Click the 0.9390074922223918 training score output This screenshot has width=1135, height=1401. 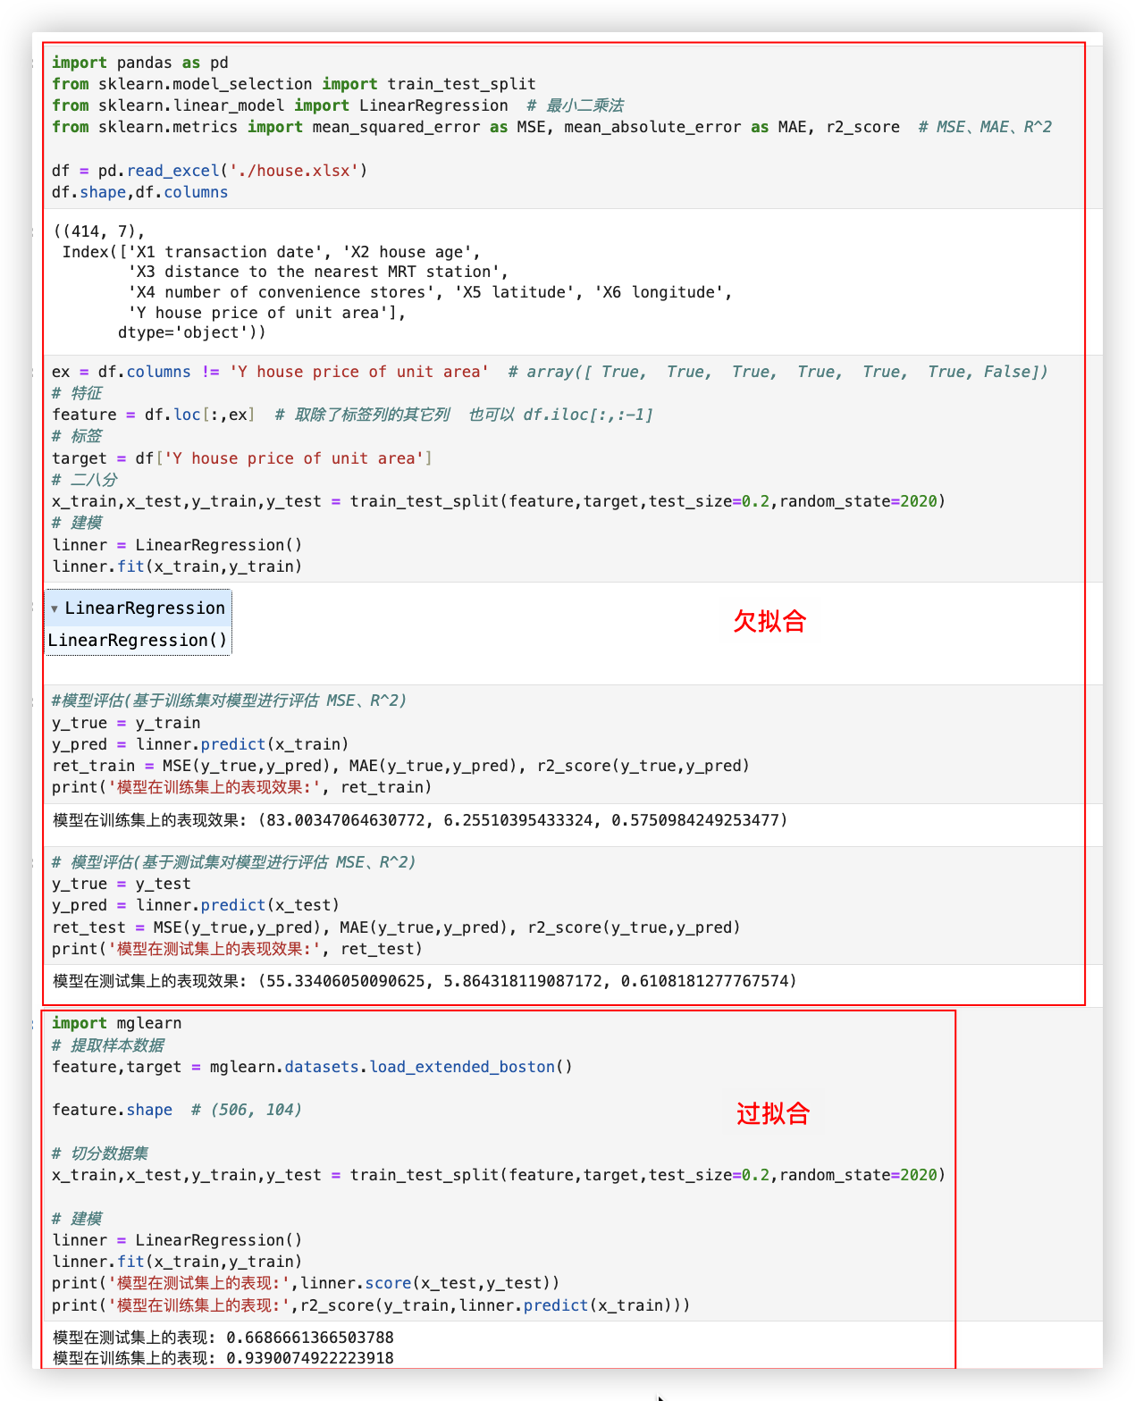(x=309, y=1358)
